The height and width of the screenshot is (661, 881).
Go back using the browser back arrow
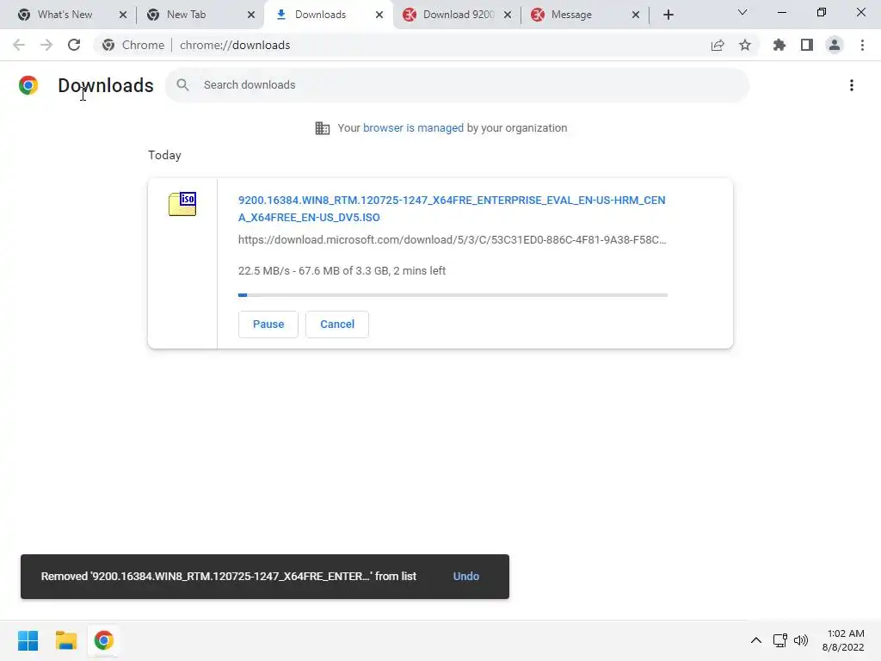coord(19,45)
